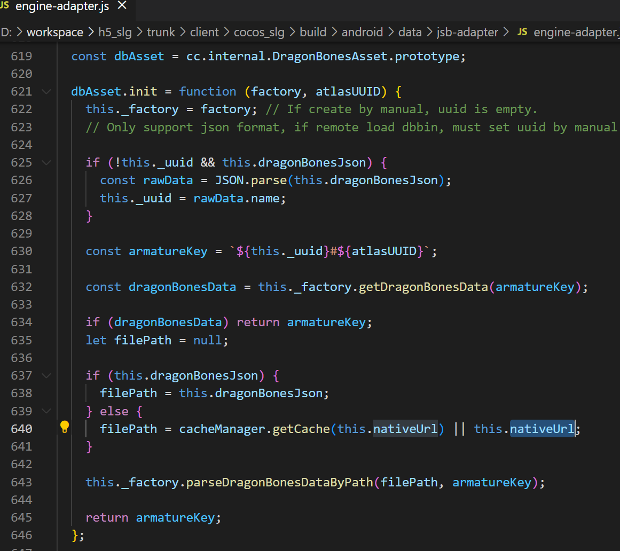
Task: Open the jsb-adapter breadcrumb segment
Action: click(x=467, y=32)
